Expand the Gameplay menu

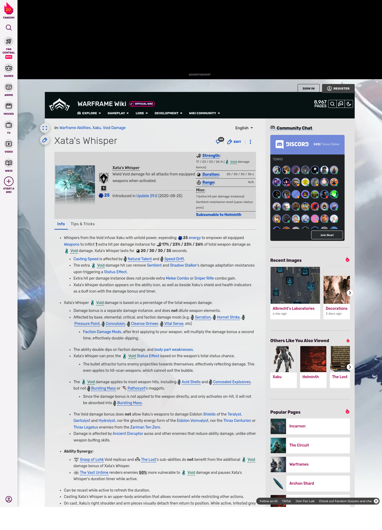tap(118, 113)
